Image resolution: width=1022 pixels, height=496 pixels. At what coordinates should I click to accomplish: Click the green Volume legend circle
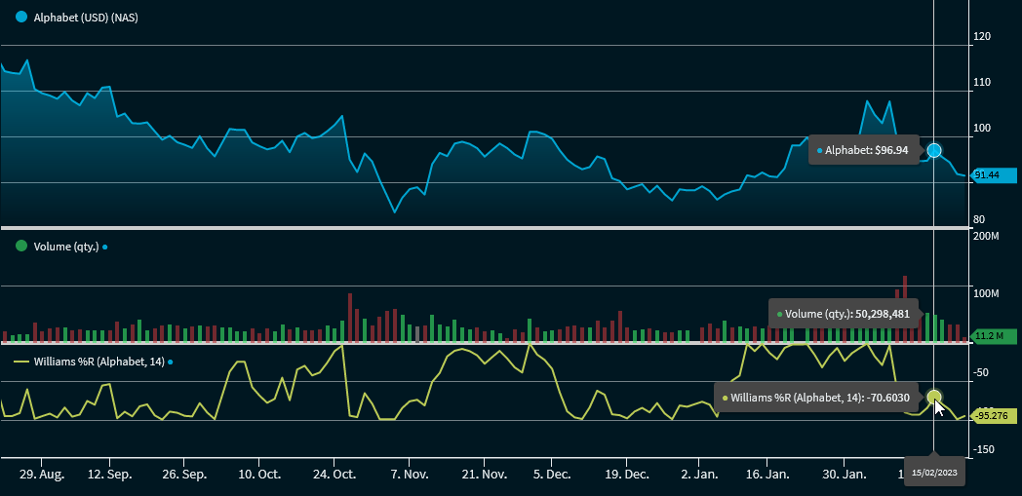21,247
